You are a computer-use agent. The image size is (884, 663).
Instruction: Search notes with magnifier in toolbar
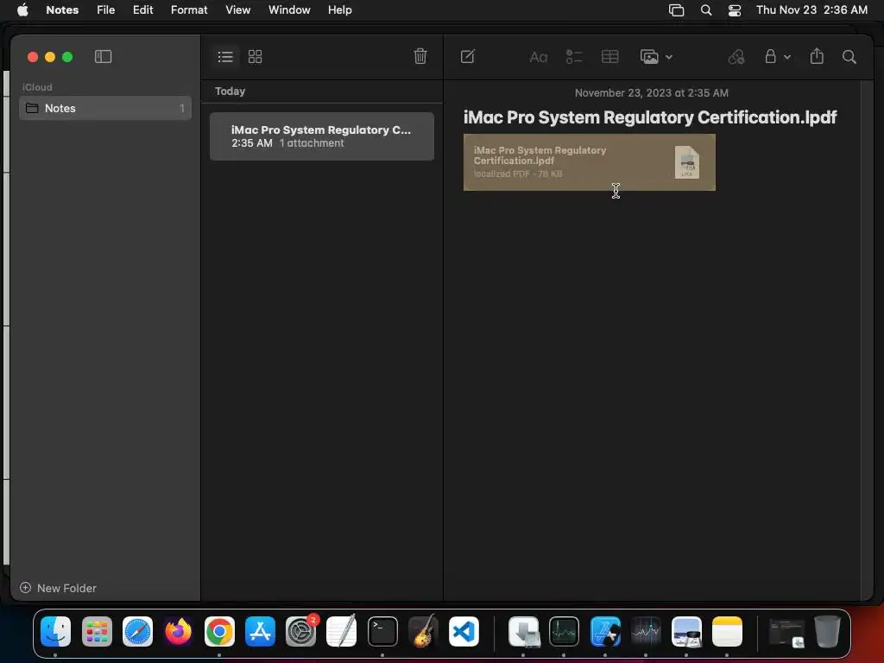point(849,56)
